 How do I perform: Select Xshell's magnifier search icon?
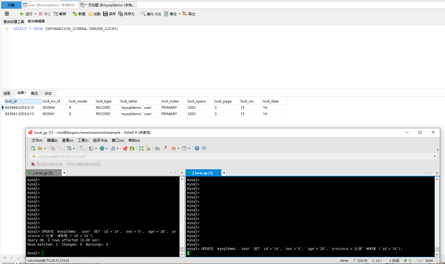82,148
